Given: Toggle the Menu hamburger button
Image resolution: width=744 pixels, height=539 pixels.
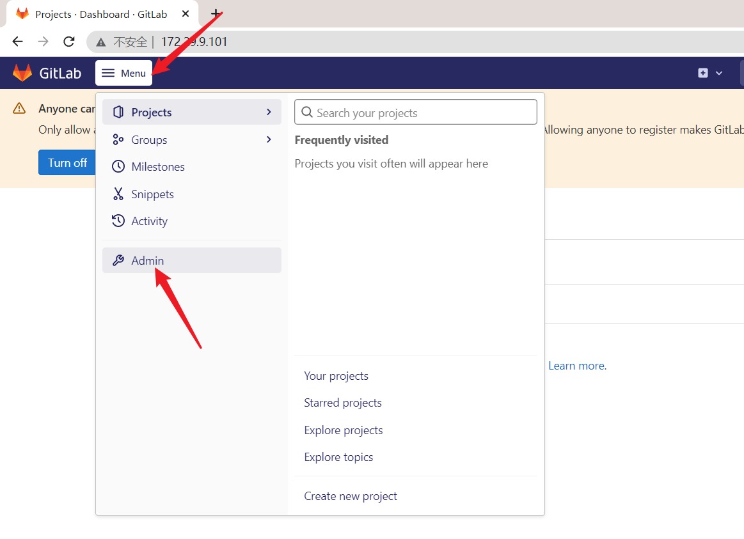Looking at the screenshot, I should 124,73.
